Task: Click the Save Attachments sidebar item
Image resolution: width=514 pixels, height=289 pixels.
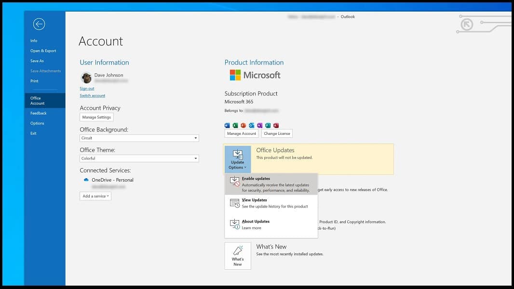Action: (45, 71)
